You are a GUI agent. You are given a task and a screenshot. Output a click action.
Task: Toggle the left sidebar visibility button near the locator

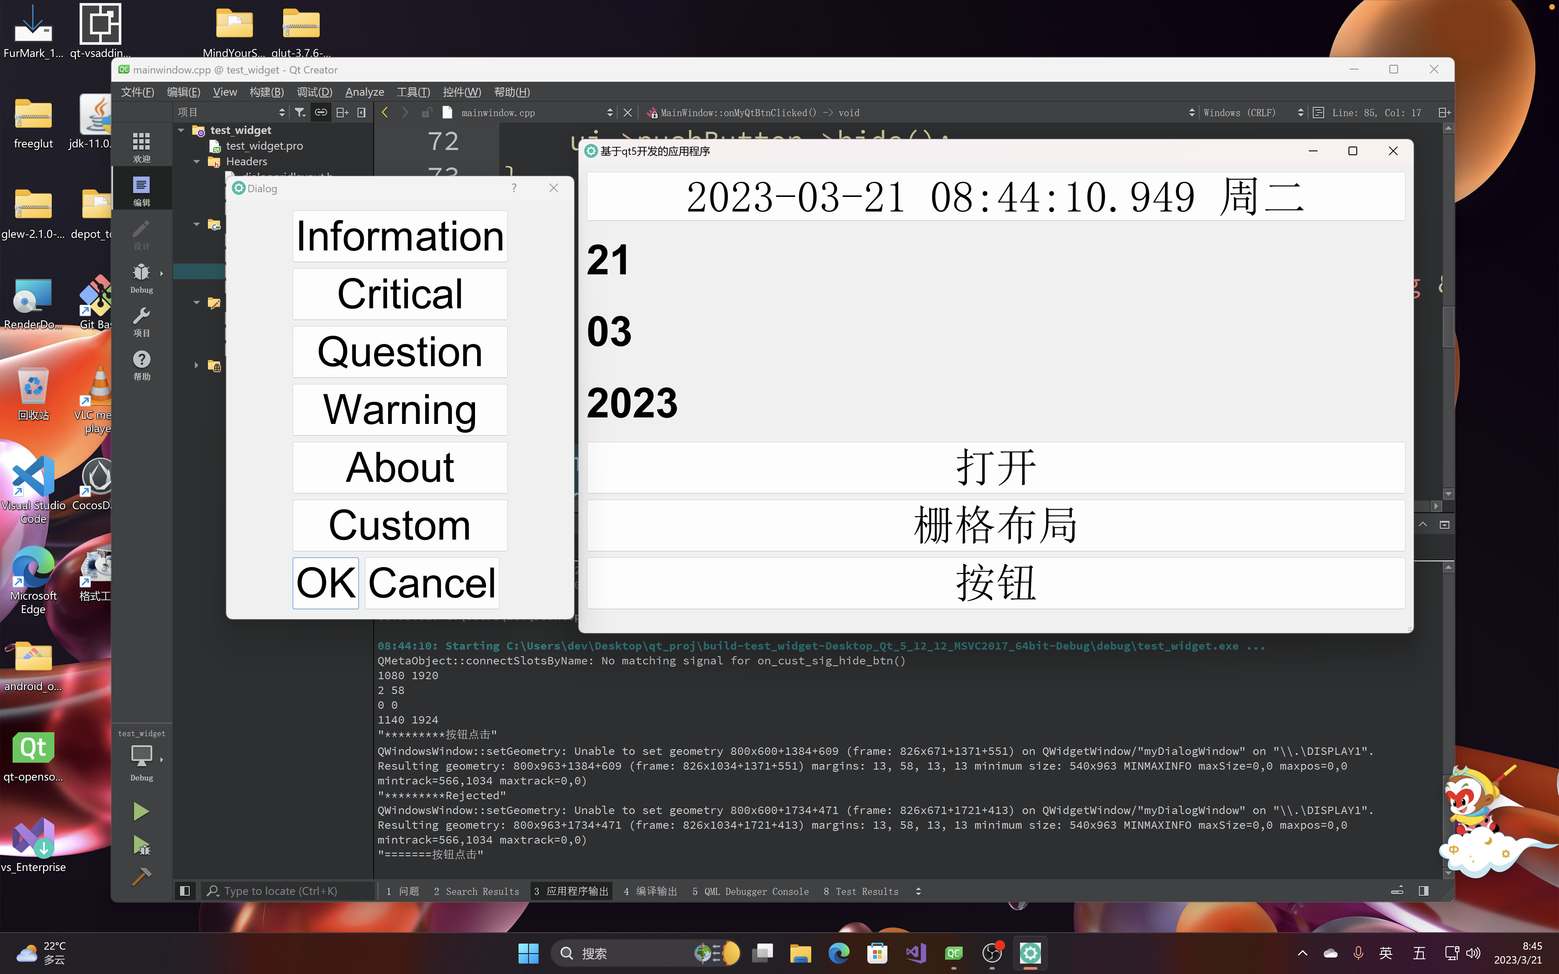click(x=185, y=890)
